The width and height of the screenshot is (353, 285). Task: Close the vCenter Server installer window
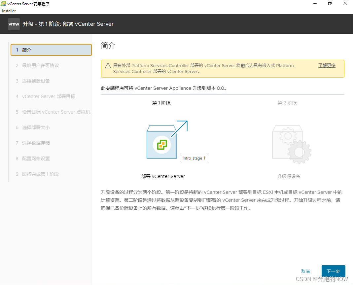point(345,3)
